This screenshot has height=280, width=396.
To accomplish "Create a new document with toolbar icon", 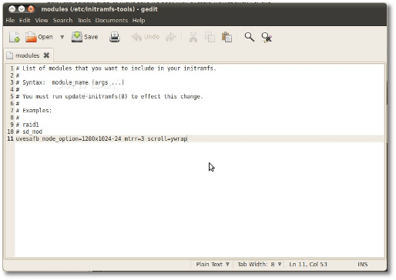I will [15, 37].
